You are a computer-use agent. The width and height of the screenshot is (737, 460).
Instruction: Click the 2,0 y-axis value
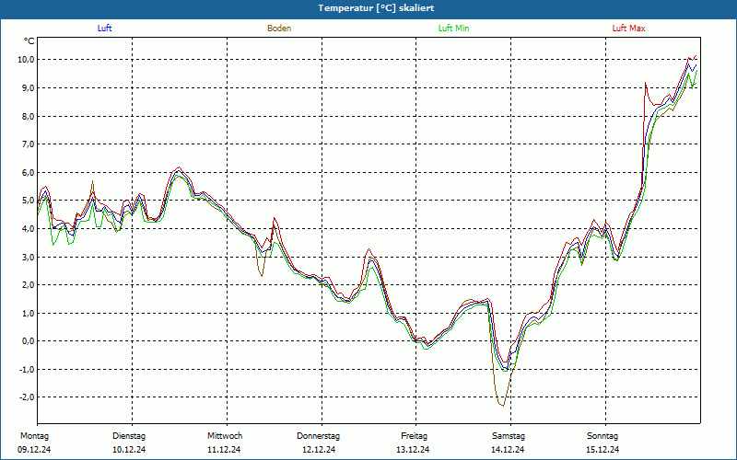pos(29,285)
